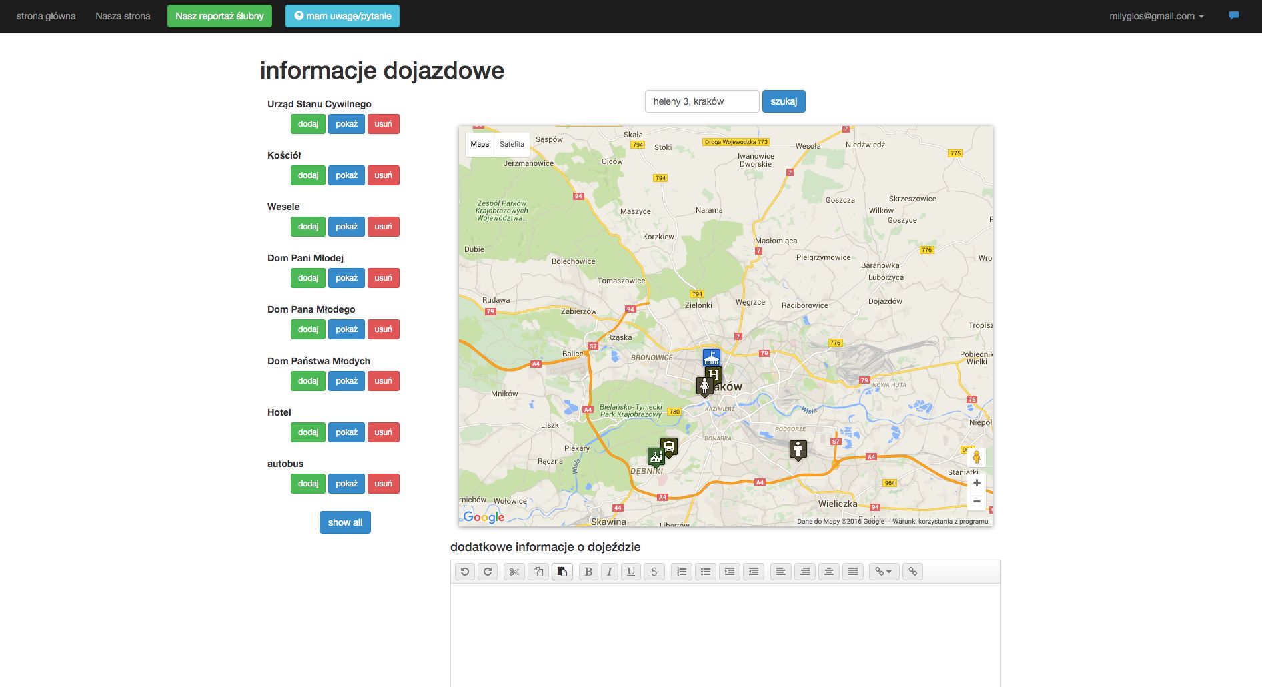Remove Kościół location

pyautogui.click(x=384, y=175)
